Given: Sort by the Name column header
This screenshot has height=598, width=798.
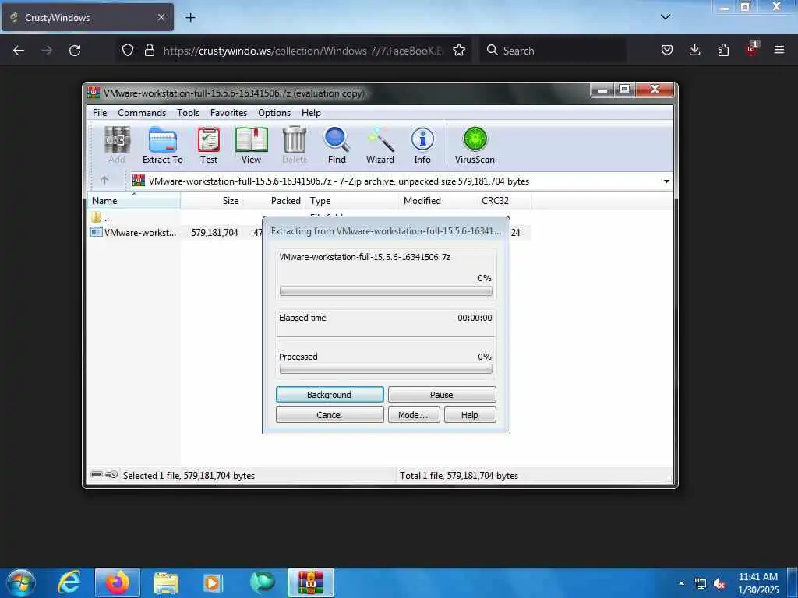Looking at the screenshot, I should click(134, 201).
